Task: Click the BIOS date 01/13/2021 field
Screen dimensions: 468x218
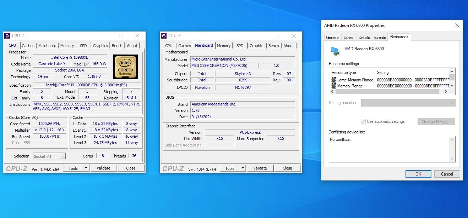Action: pos(243,117)
